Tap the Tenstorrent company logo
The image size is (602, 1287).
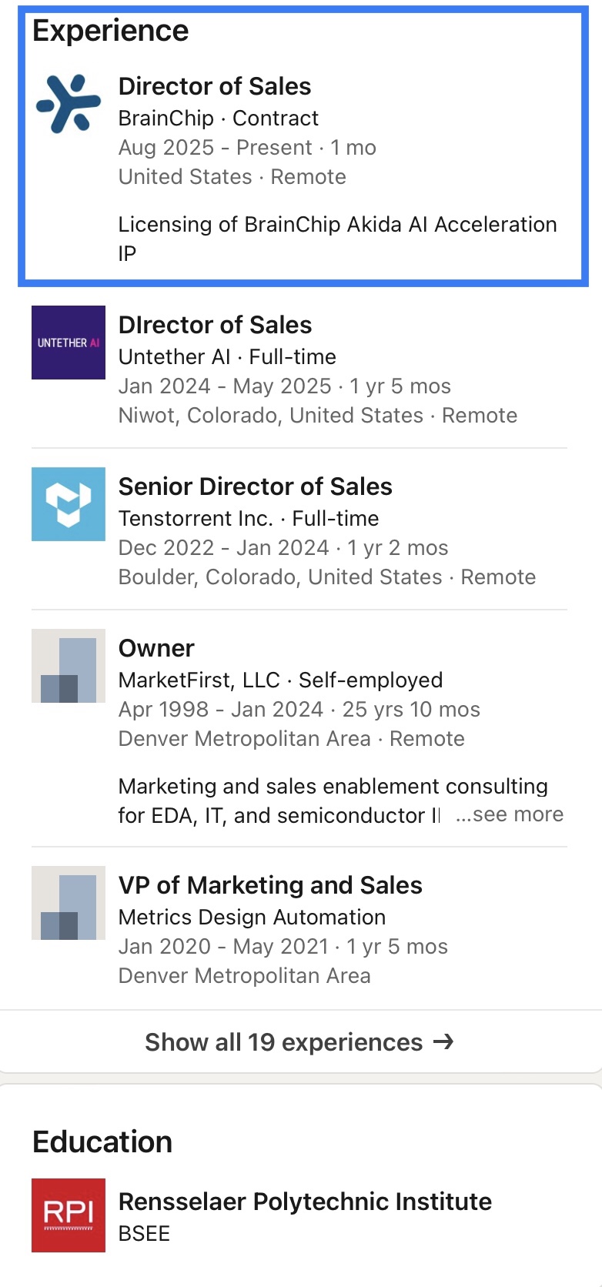coord(69,504)
